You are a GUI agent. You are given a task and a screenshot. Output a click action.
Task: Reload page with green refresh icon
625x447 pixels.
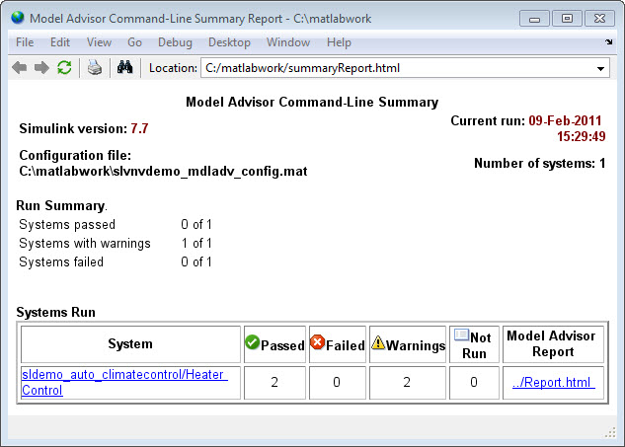pos(64,68)
